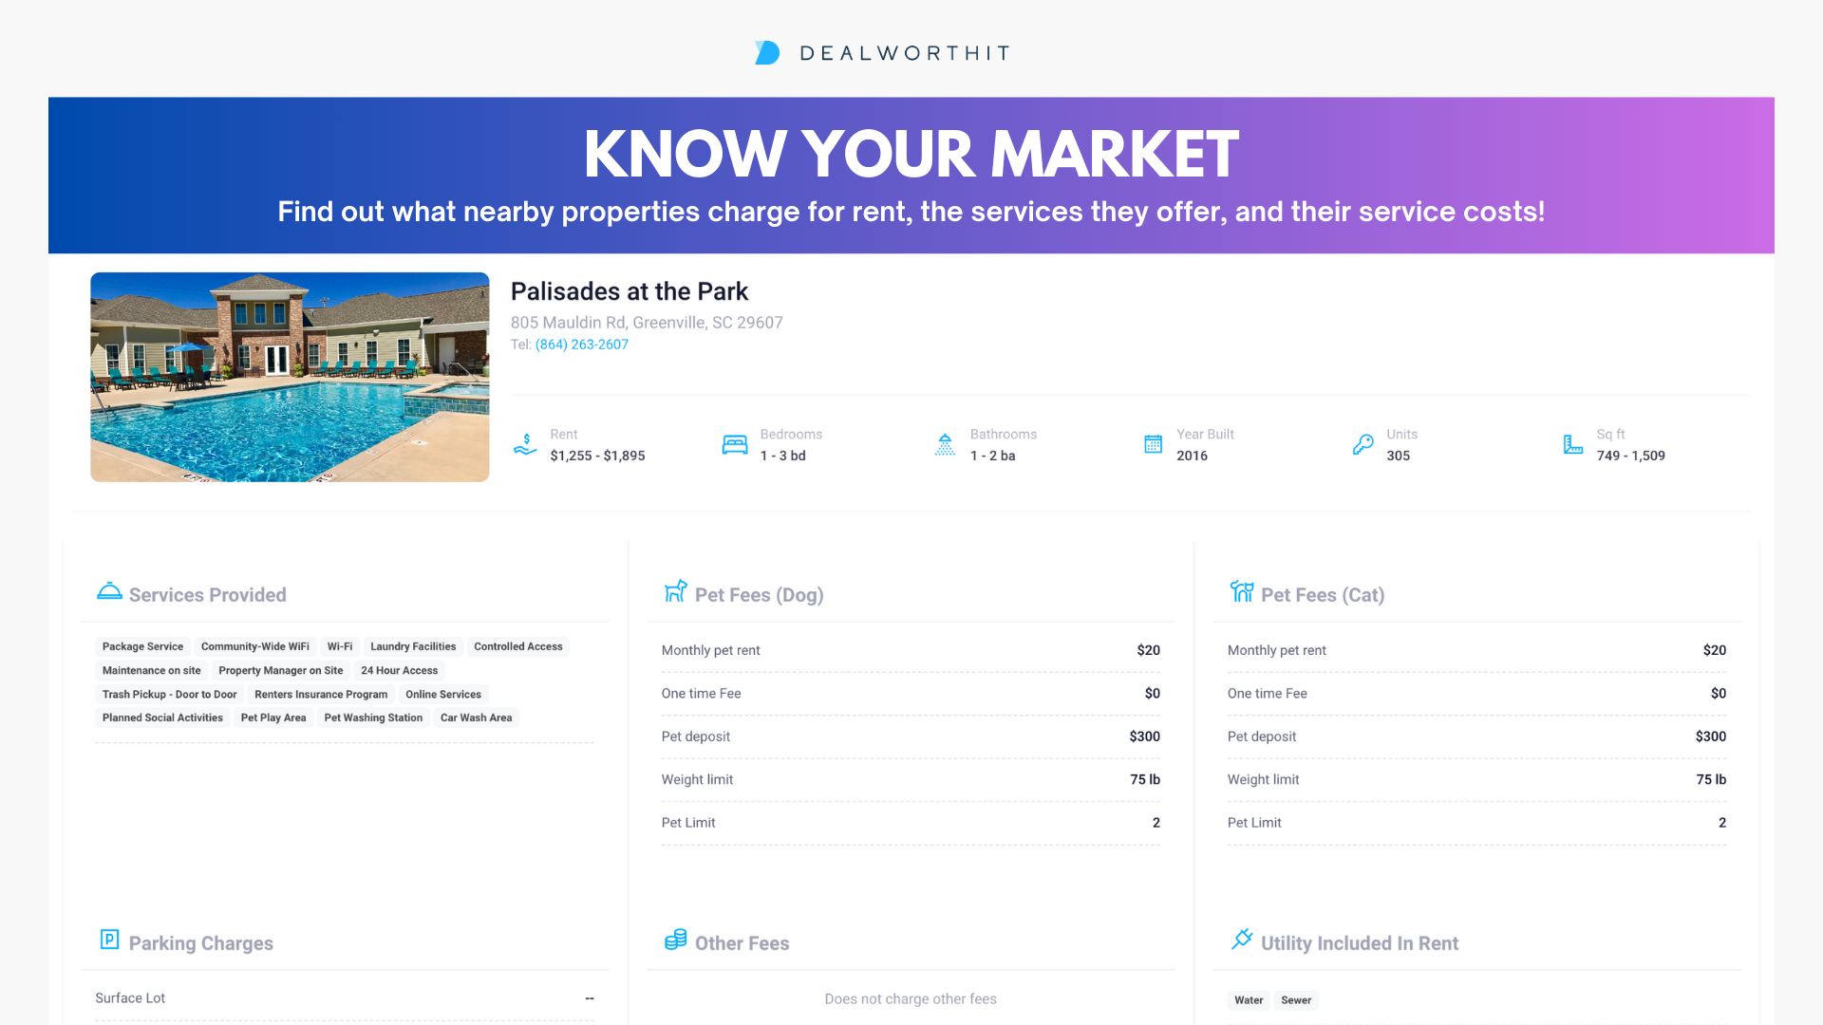Click the Other Fees coins icon

[x=675, y=940]
